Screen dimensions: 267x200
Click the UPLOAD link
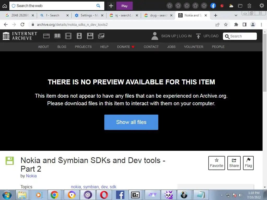click(x=207, y=36)
